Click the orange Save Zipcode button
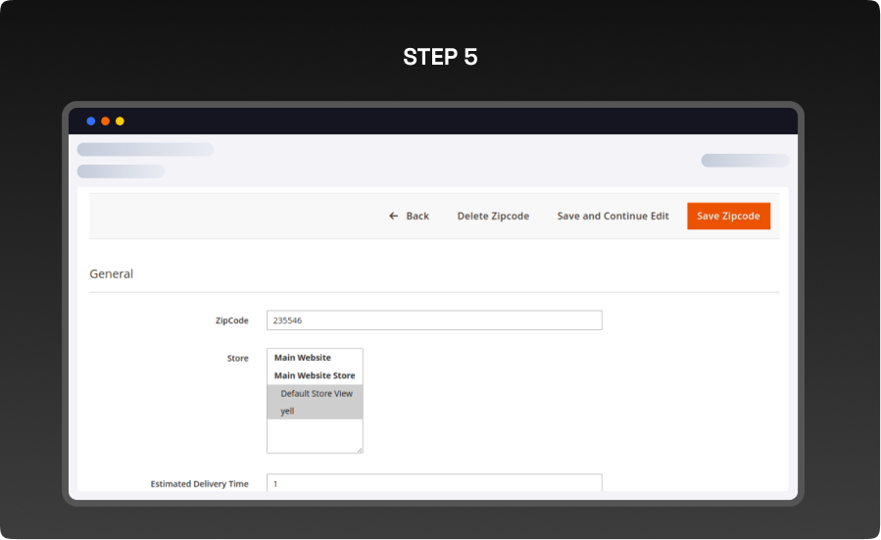The height and width of the screenshot is (540, 881). coord(728,216)
